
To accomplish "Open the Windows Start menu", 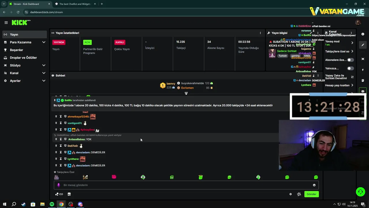I will (5, 204).
